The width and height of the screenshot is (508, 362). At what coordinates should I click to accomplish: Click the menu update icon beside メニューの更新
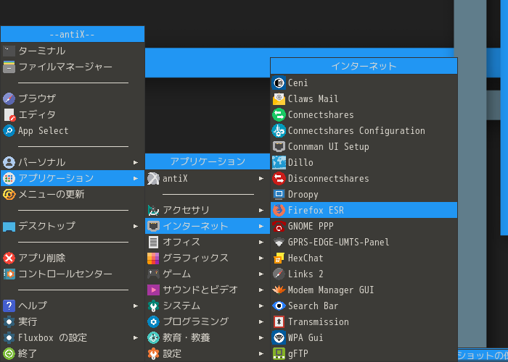(x=9, y=194)
